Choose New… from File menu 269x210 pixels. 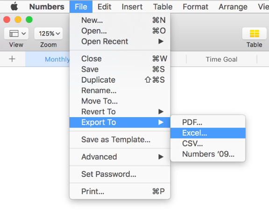tap(120, 20)
